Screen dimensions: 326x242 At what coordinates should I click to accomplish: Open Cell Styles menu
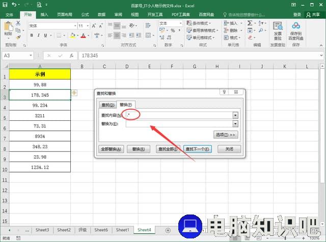tap(200, 38)
